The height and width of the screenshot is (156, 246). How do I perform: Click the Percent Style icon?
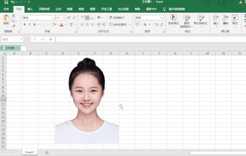[145, 25]
